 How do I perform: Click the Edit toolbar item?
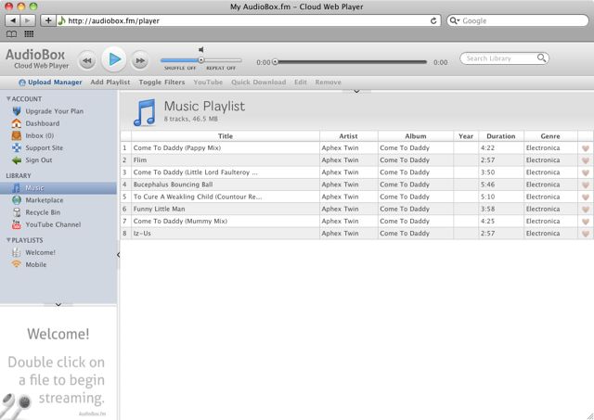tap(301, 83)
